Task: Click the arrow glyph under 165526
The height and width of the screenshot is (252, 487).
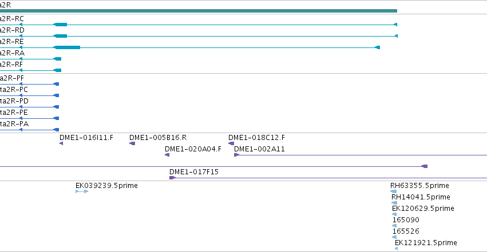Action: tap(394, 237)
